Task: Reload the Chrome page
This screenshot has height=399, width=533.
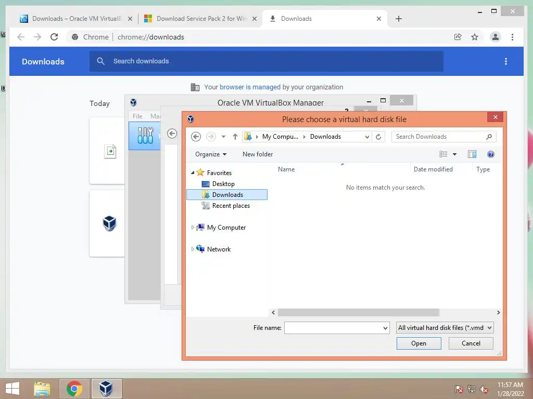Action: [x=54, y=37]
